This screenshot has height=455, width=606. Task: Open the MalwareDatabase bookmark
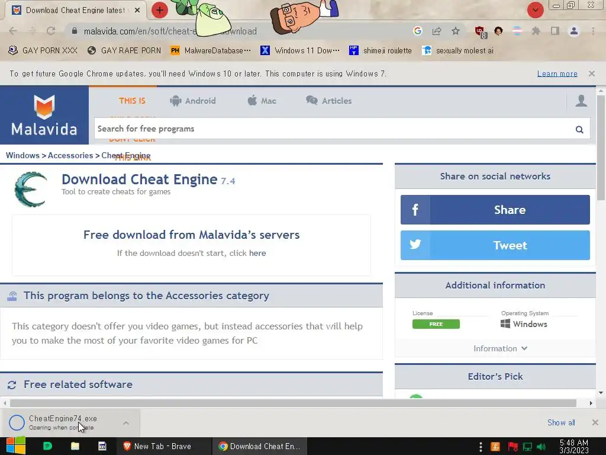point(211,50)
